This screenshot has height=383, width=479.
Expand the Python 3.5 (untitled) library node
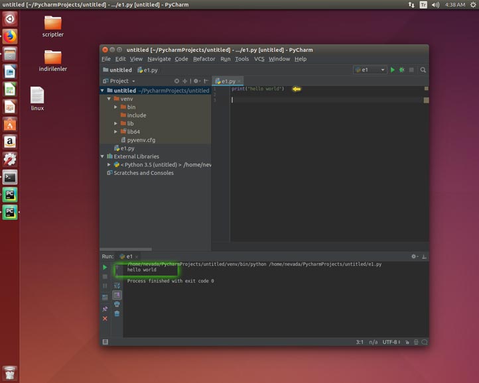pos(109,165)
